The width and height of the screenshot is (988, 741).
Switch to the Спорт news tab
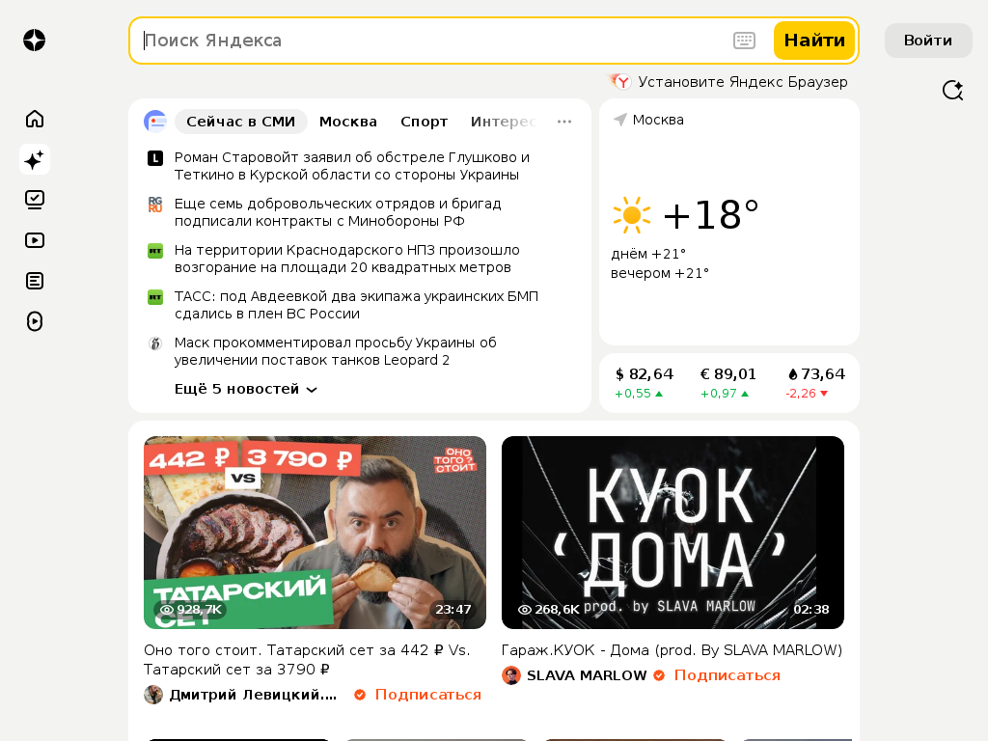(425, 122)
